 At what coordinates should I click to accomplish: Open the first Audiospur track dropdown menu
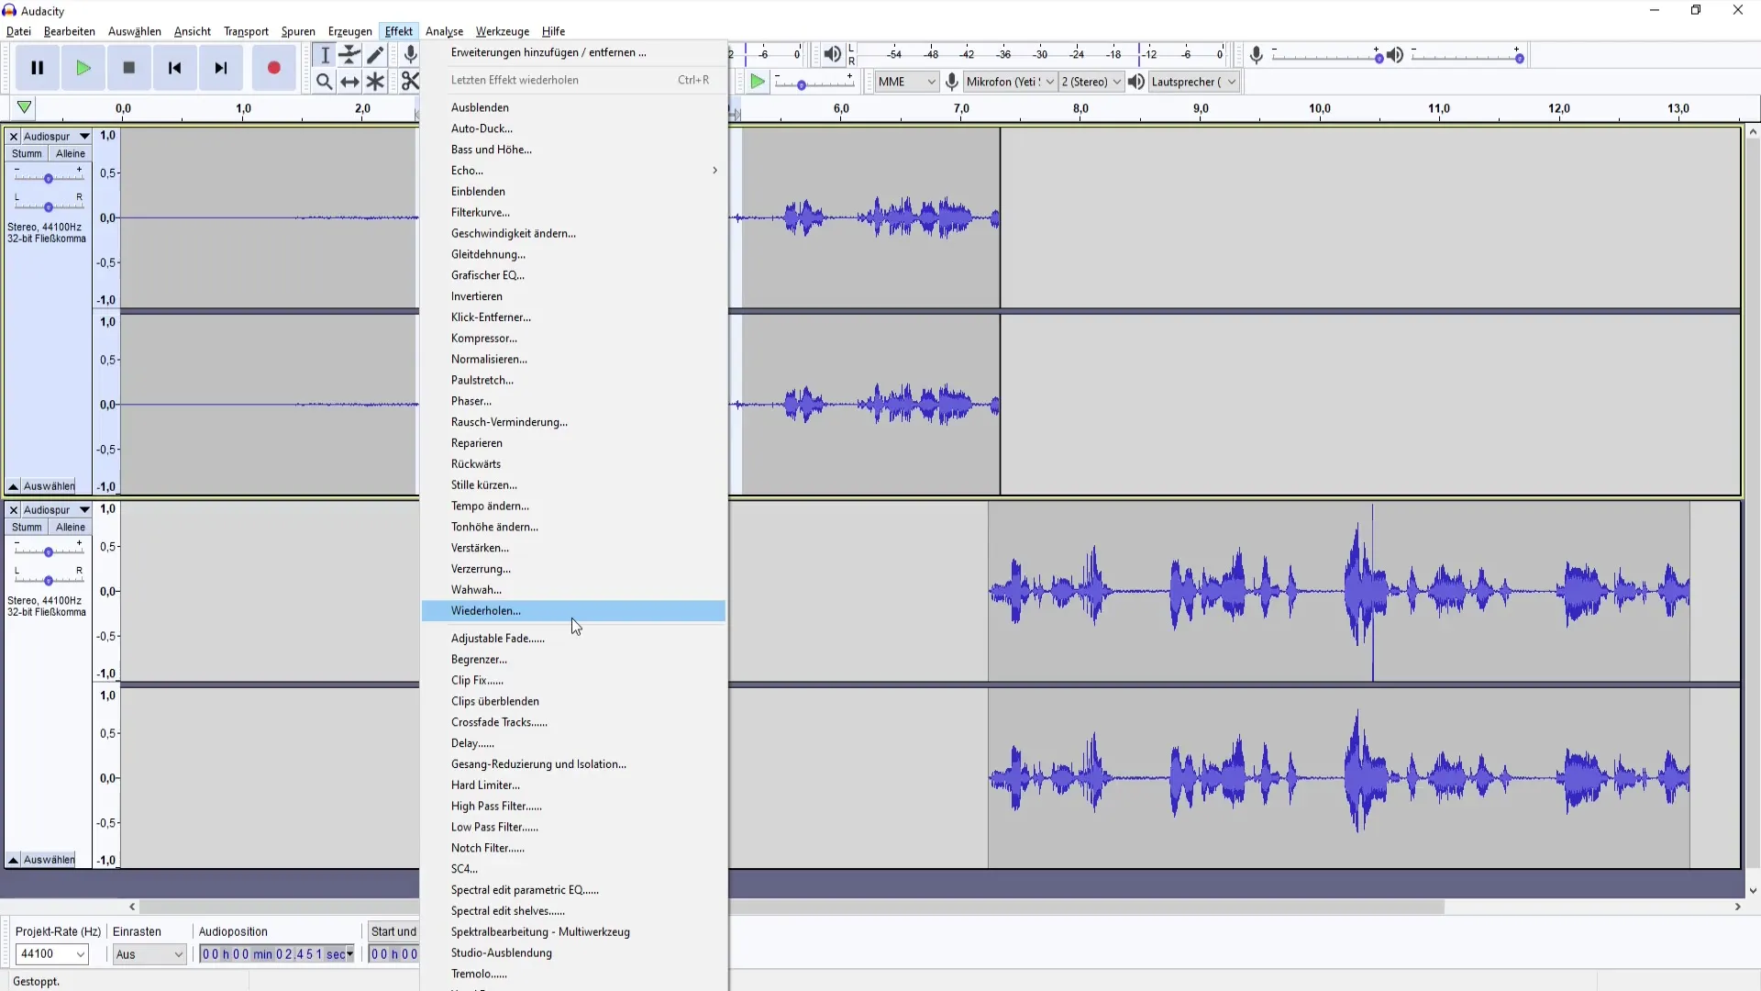[x=56, y=136]
